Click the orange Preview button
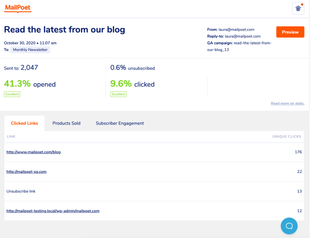The image size is (310, 238). (x=290, y=32)
